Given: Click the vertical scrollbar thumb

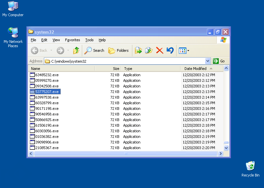Looking at the screenshot, I should pyautogui.click(x=226, y=142).
